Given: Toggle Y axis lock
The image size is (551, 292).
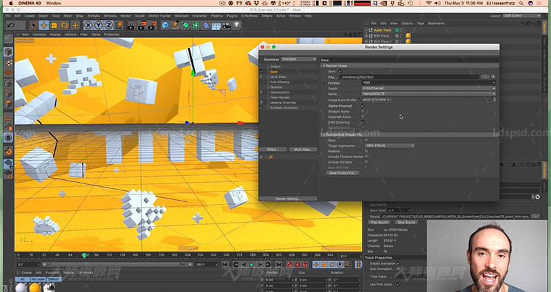Looking at the screenshot, I should pos(98,25).
